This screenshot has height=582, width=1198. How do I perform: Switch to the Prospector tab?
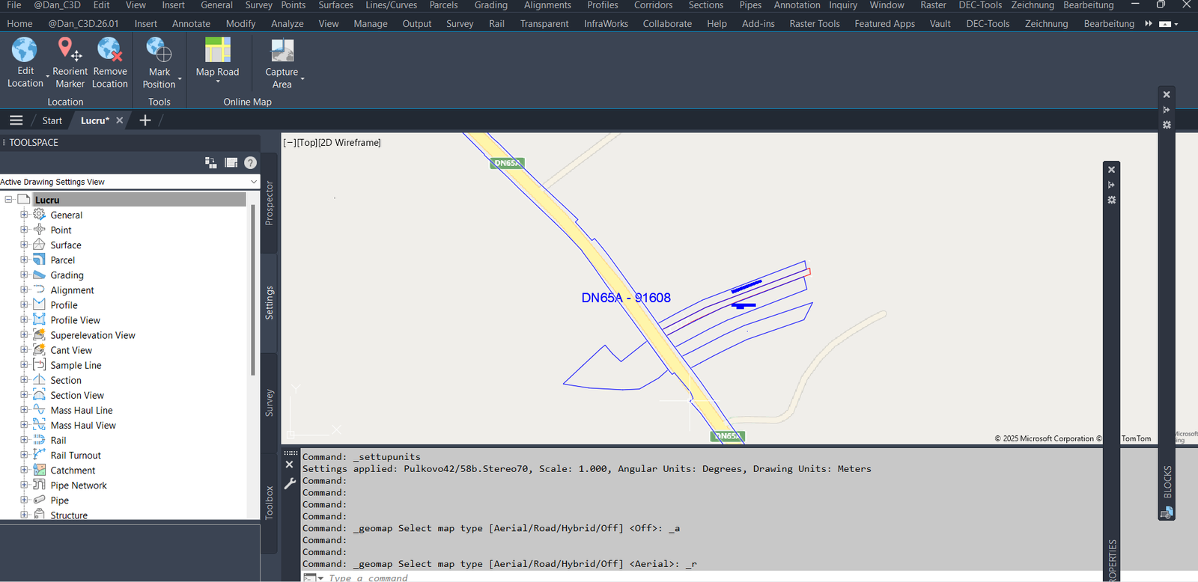point(270,203)
